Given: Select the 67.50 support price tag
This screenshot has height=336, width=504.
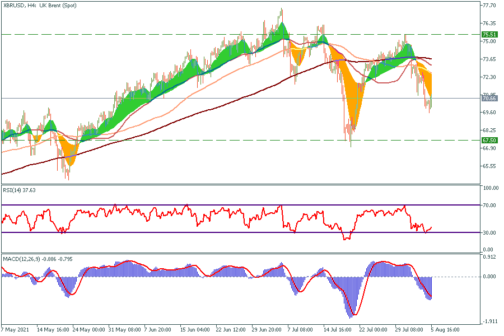Looking at the screenshot, I should (489, 141).
